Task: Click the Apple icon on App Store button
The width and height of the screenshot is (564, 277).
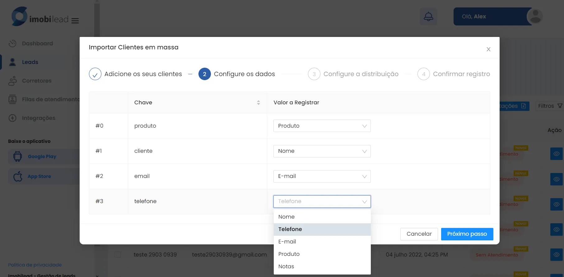Action: [x=18, y=176]
